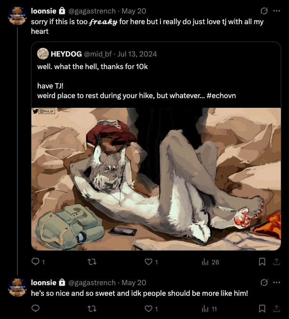Retweet the first loonsie tweet
This screenshot has height=319, width=289.
pyautogui.click(x=92, y=261)
